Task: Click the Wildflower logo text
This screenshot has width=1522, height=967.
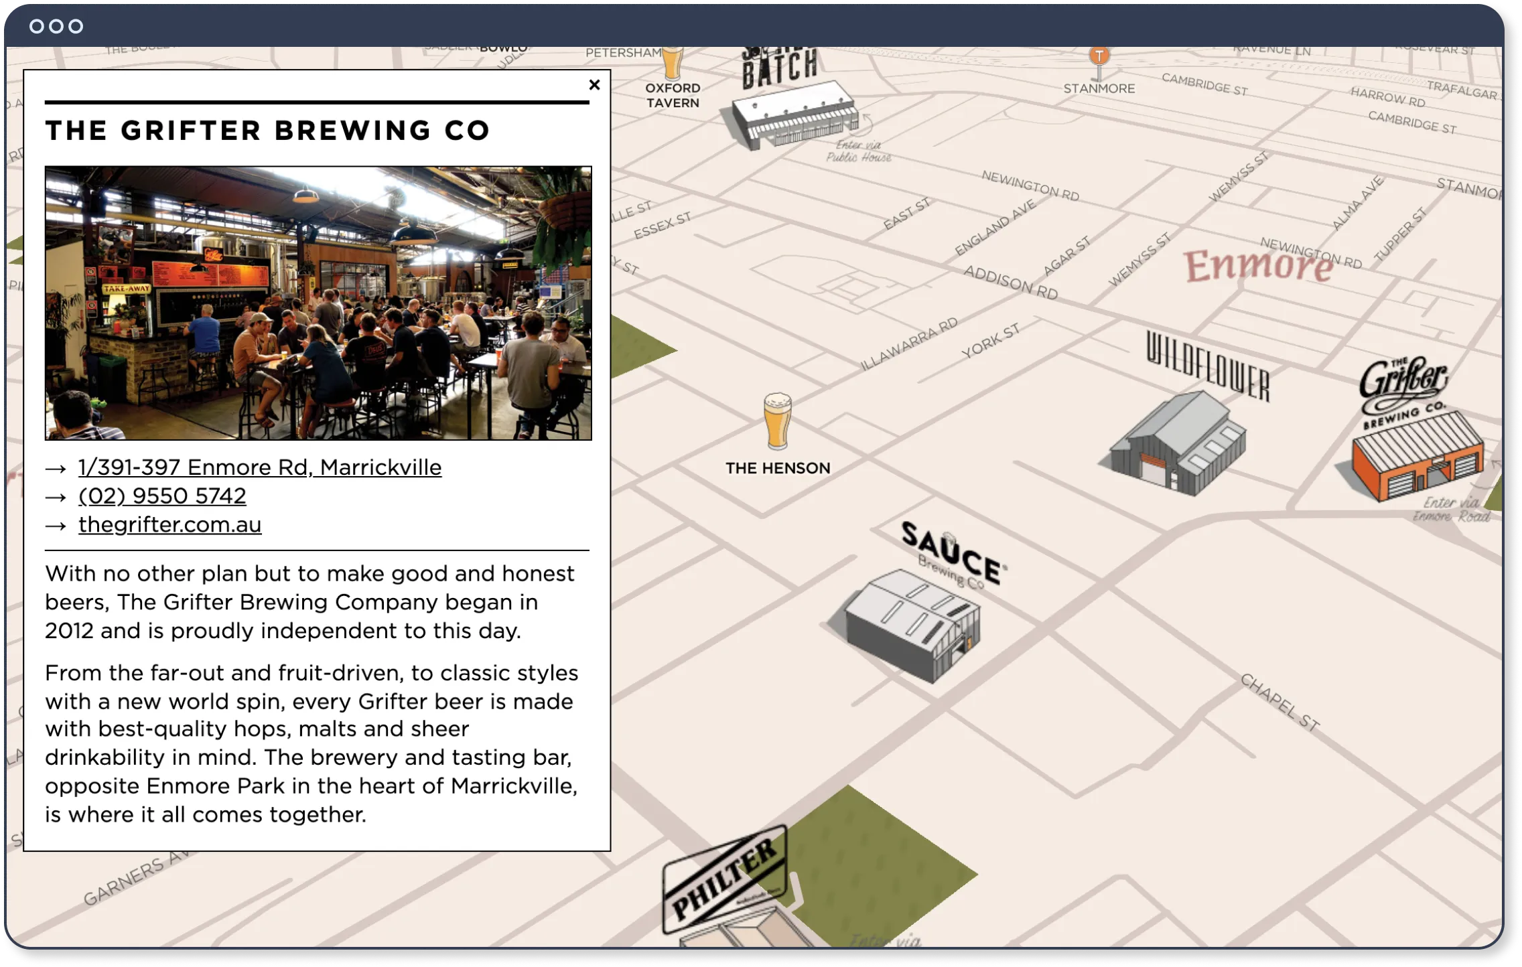Action: tap(1208, 366)
